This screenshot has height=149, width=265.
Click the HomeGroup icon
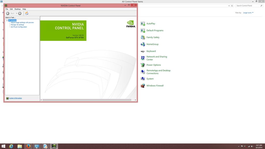(143, 44)
